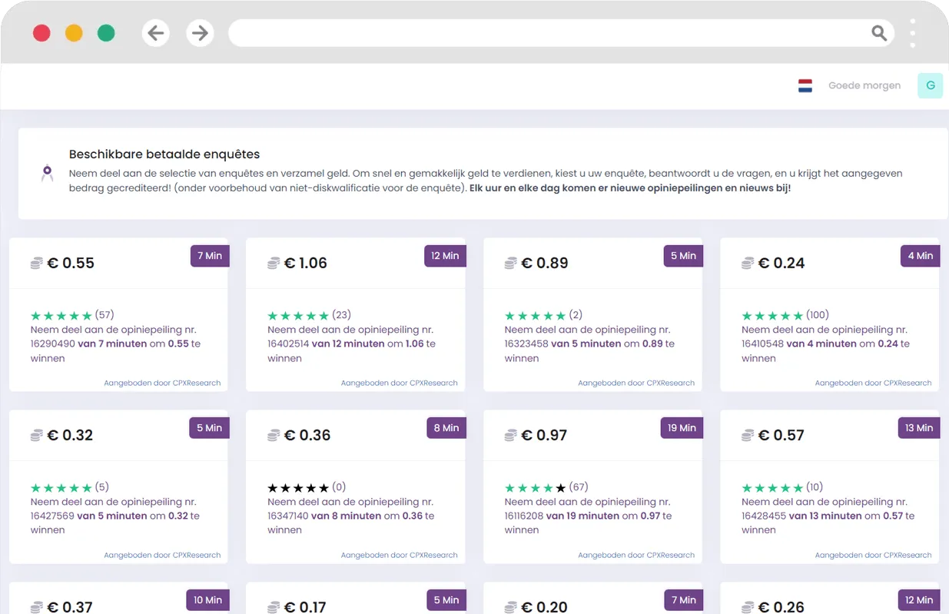Screen dimensions: 949x614
Task: Open the G user avatar
Action: coord(930,85)
